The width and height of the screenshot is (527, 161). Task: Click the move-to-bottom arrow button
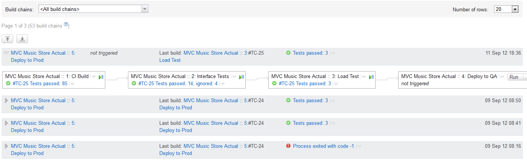pos(22,39)
